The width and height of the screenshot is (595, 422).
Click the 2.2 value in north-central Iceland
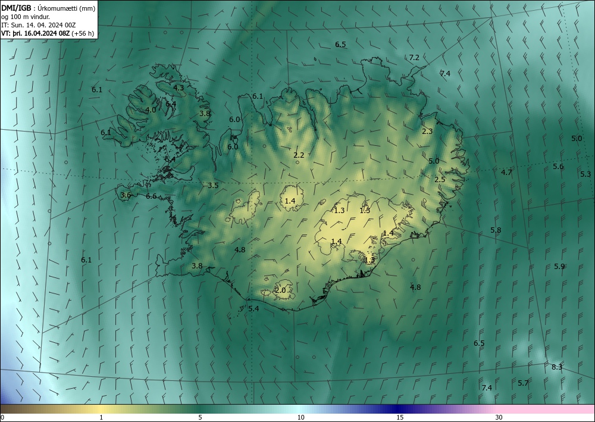299,155
